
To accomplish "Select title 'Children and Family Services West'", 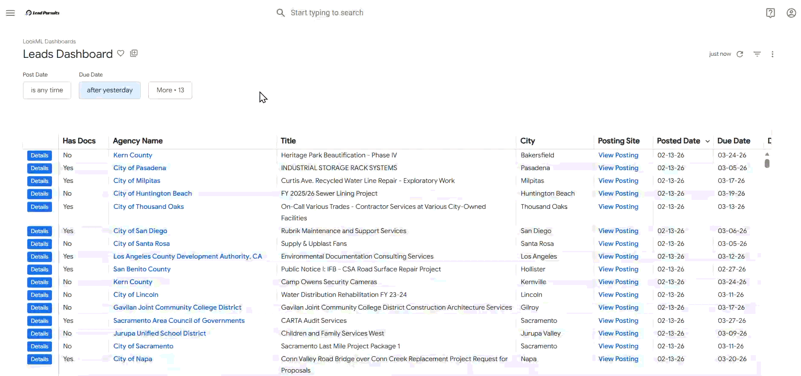I will tap(333, 333).
